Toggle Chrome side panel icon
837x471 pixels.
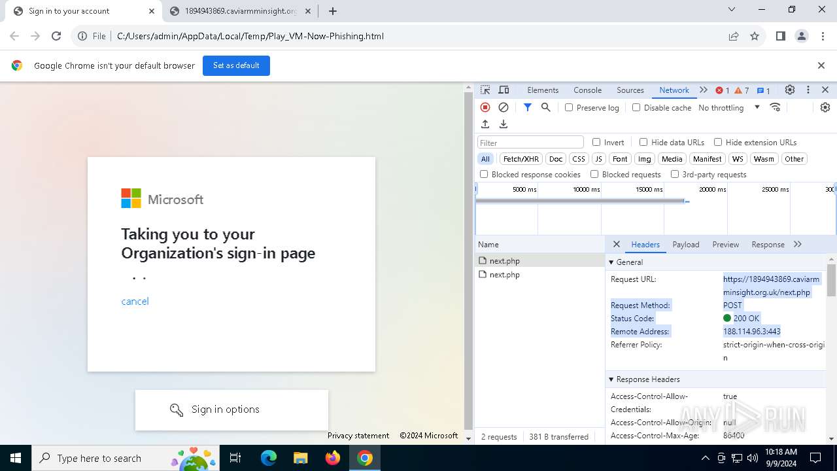tap(781, 36)
